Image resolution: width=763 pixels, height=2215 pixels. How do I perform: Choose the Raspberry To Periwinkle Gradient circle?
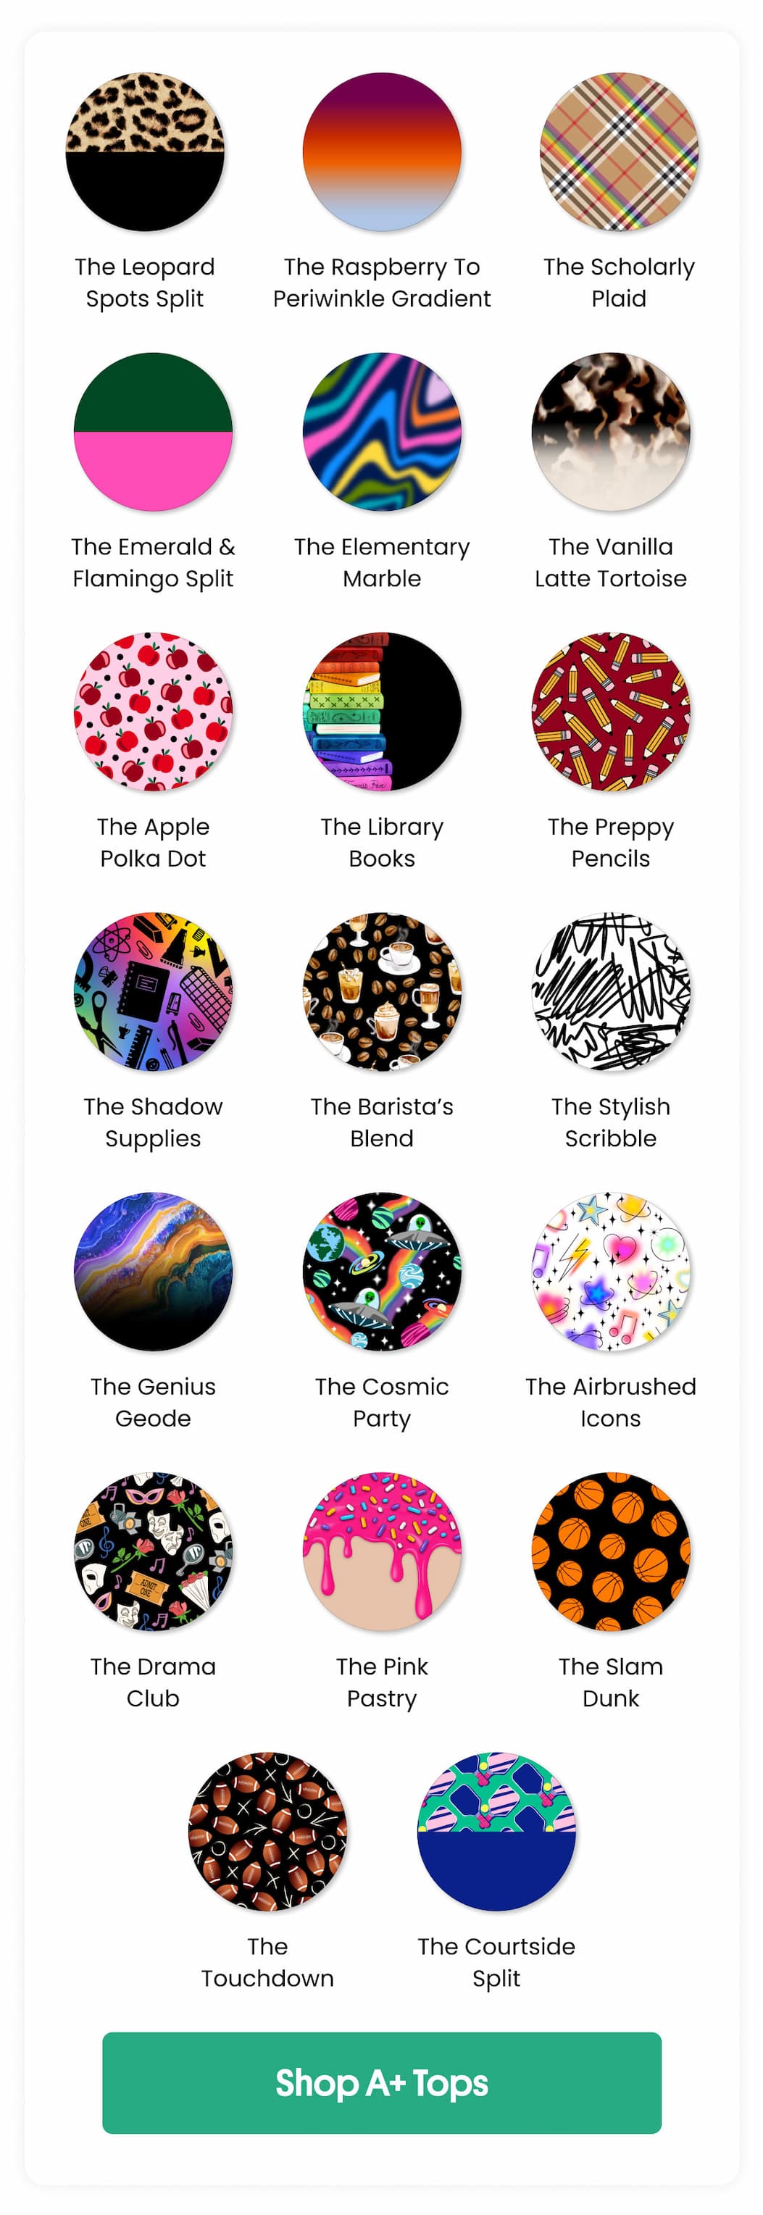point(382,151)
